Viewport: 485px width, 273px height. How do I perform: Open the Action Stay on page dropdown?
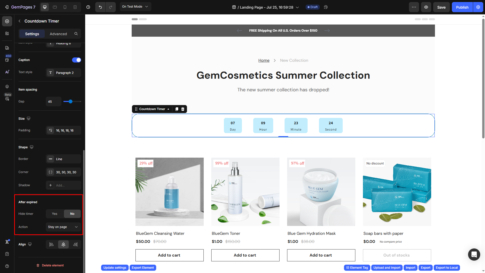63,227
